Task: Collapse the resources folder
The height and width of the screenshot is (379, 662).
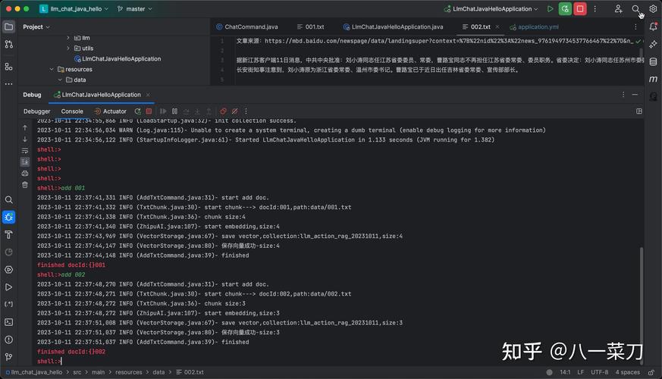Action: (52, 69)
